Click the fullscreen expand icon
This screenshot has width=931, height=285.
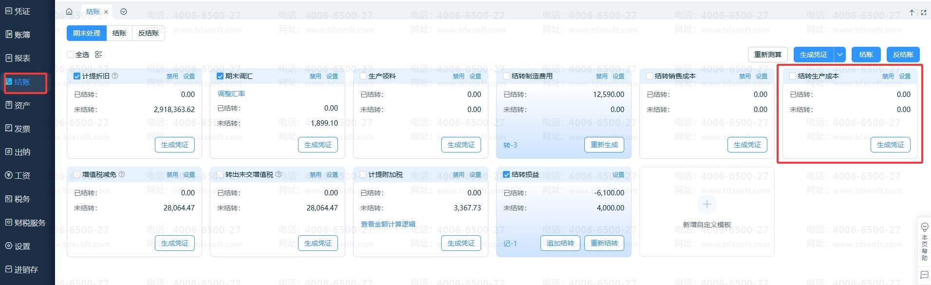(923, 13)
